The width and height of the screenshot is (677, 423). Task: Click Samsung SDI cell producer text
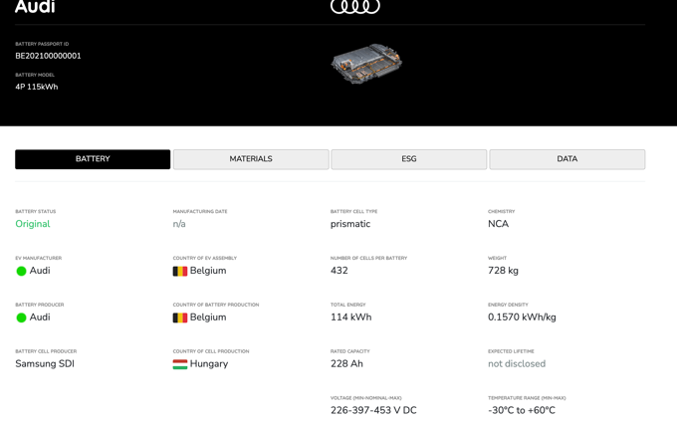point(45,364)
